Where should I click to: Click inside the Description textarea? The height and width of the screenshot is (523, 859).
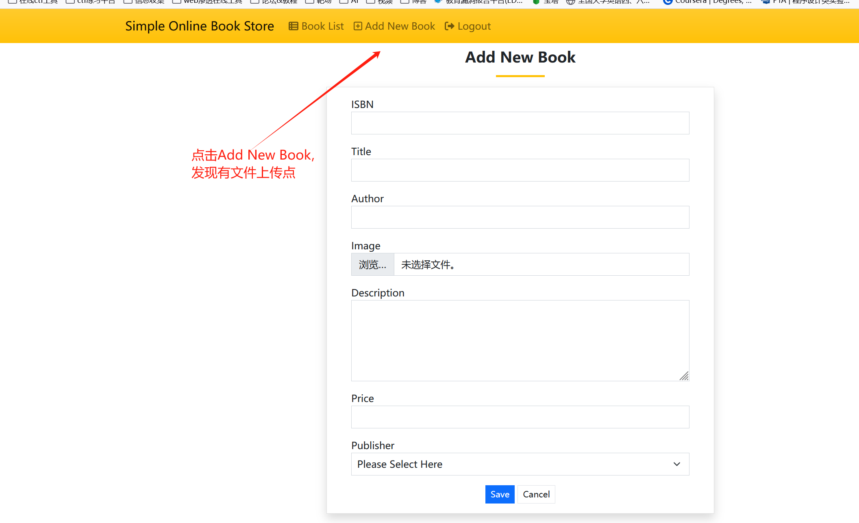pyautogui.click(x=520, y=340)
